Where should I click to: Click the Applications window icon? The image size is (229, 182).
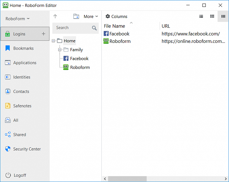pos(8,62)
